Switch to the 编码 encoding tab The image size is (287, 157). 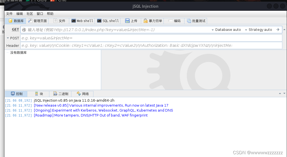pyautogui.click(x=174, y=21)
